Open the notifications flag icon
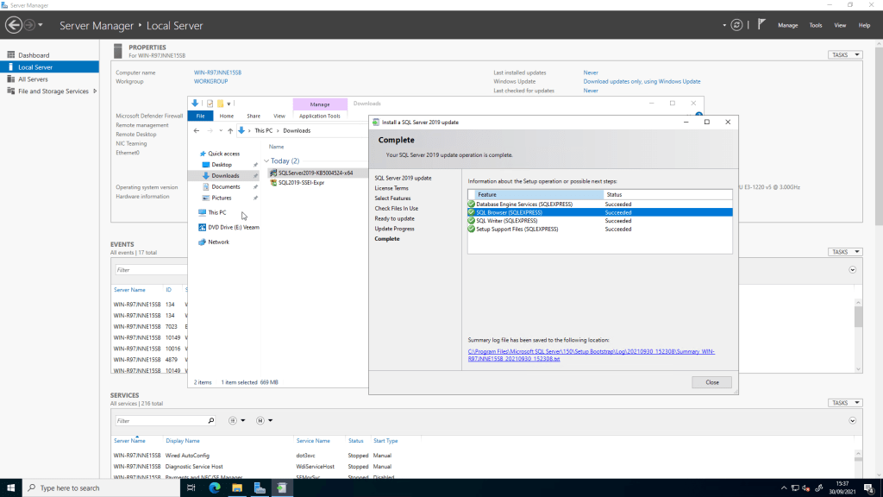Image resolution: width=883 pixels, height=497 pixels. click(761, 25)
